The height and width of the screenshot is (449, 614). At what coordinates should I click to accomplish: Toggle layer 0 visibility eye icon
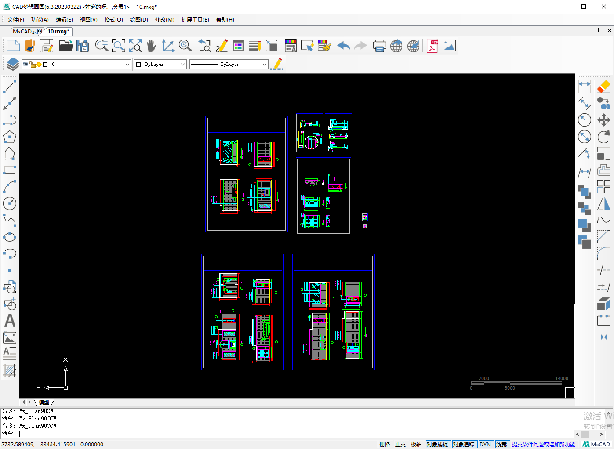[25, 64]
